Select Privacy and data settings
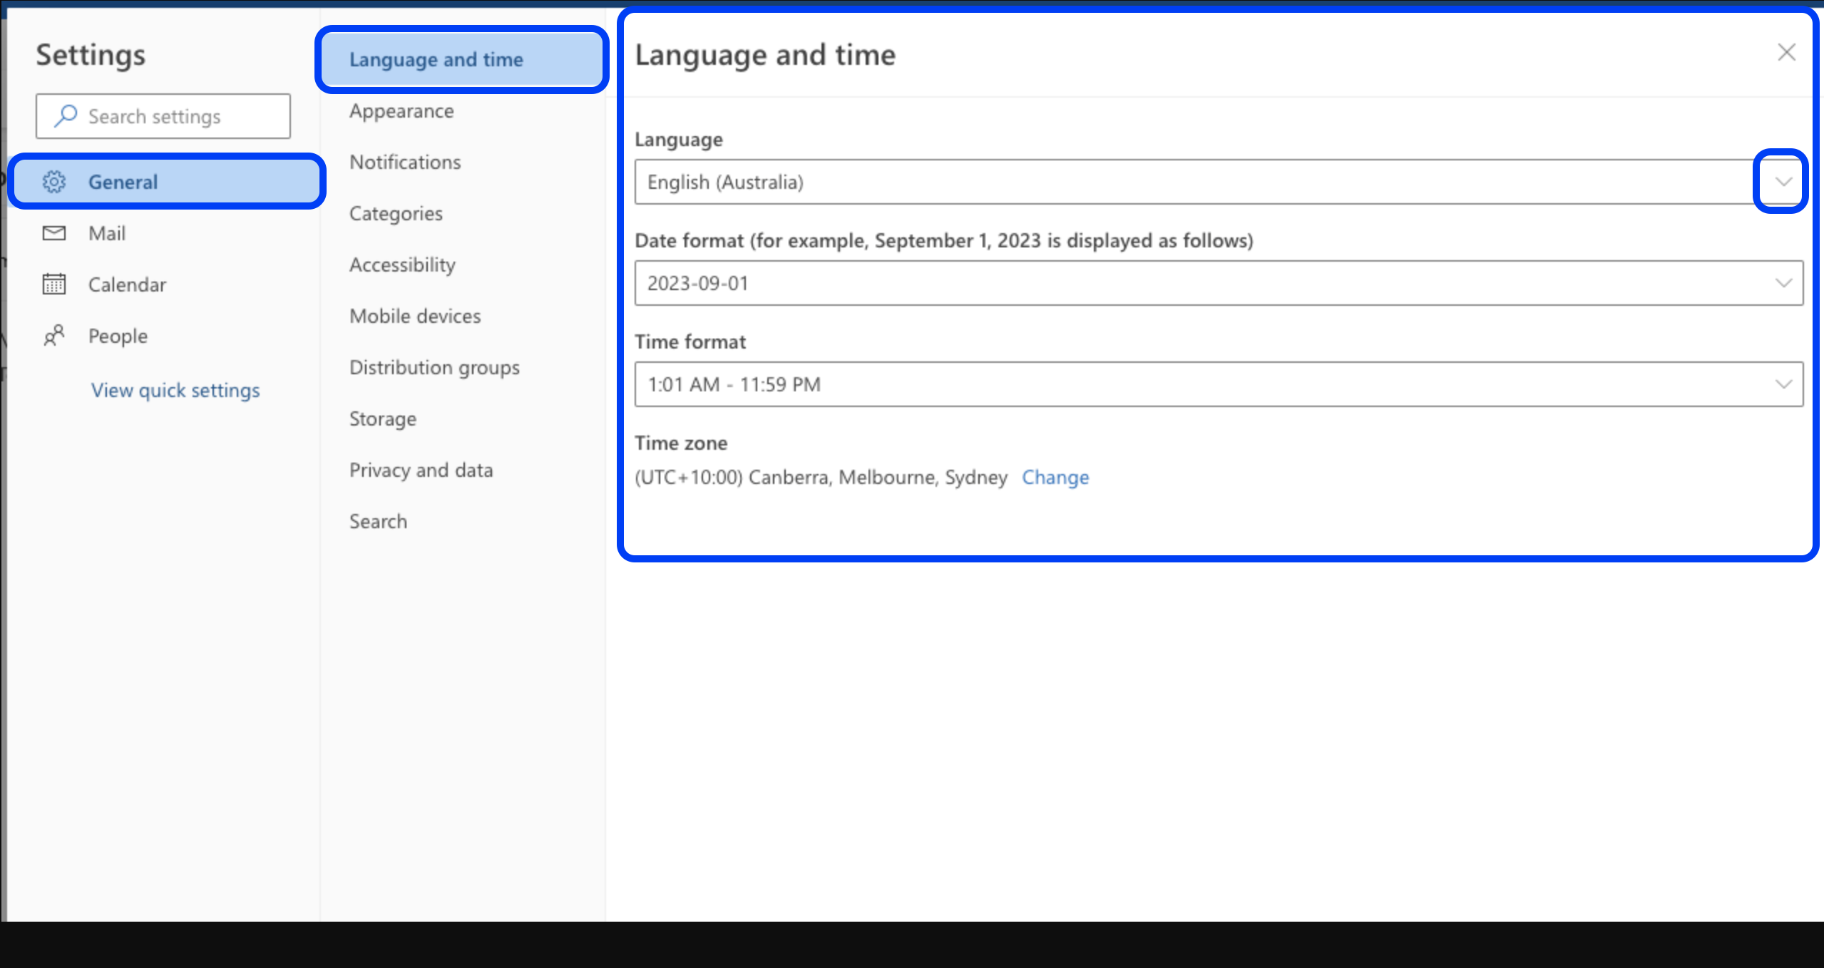The width and height of the screenshot is (1824, 968). (x=421, y=470)
